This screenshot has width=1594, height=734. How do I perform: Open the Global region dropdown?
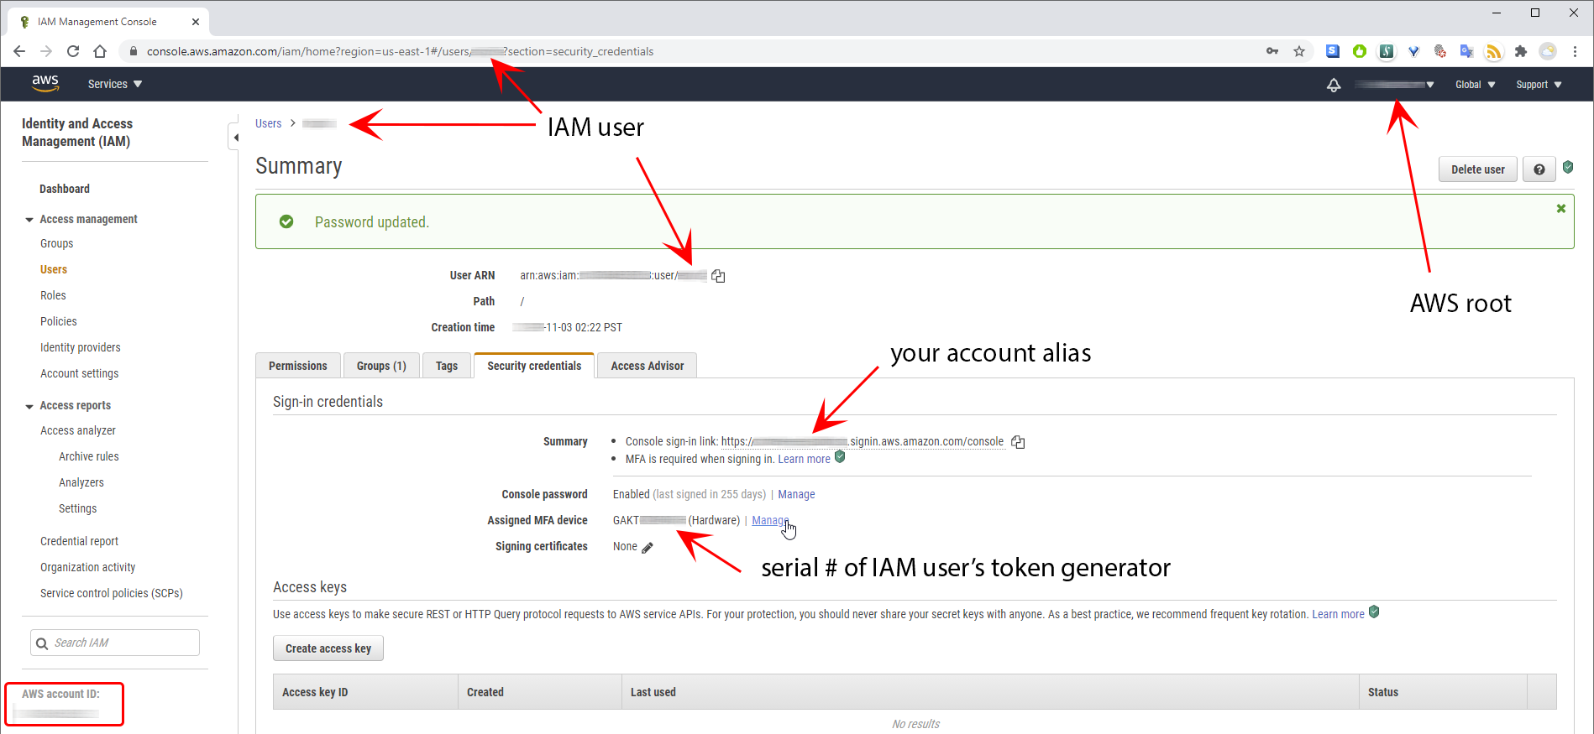coord(1475,85)
